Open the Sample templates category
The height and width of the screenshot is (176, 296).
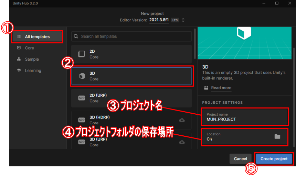pyautogui.click(x=32, y=59)
